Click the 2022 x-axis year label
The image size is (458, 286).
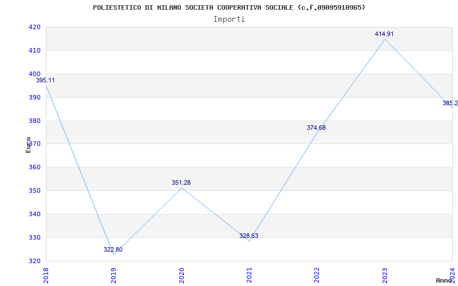pyautogui.click(x=317, y=276)
